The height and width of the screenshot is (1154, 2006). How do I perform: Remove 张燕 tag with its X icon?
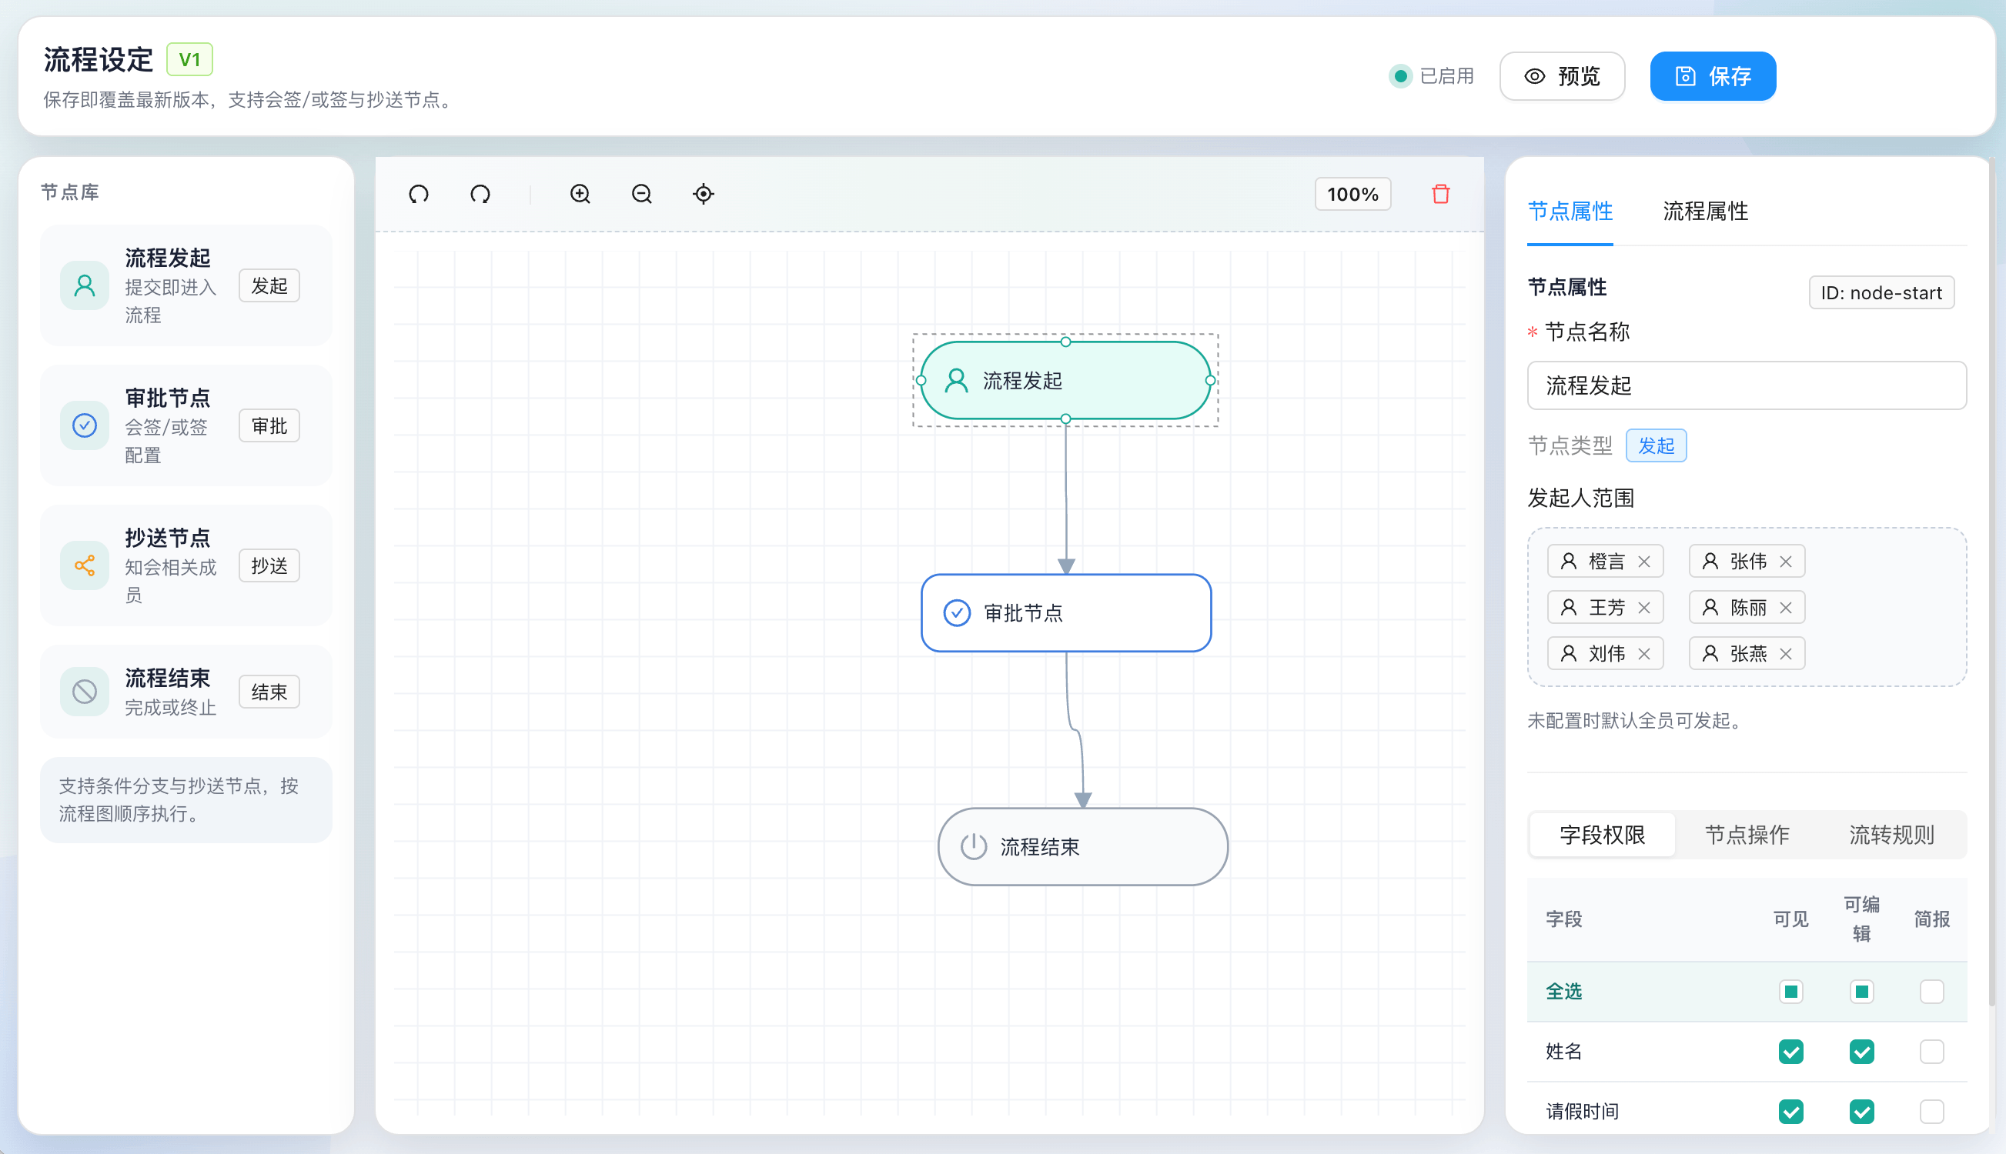(1786, 654)
